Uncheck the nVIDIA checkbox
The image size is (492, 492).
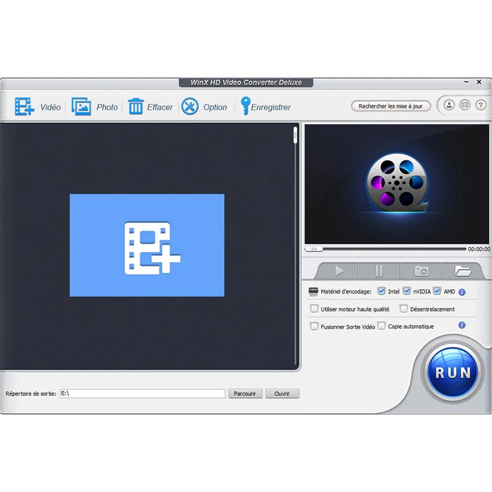pos(407,291)
